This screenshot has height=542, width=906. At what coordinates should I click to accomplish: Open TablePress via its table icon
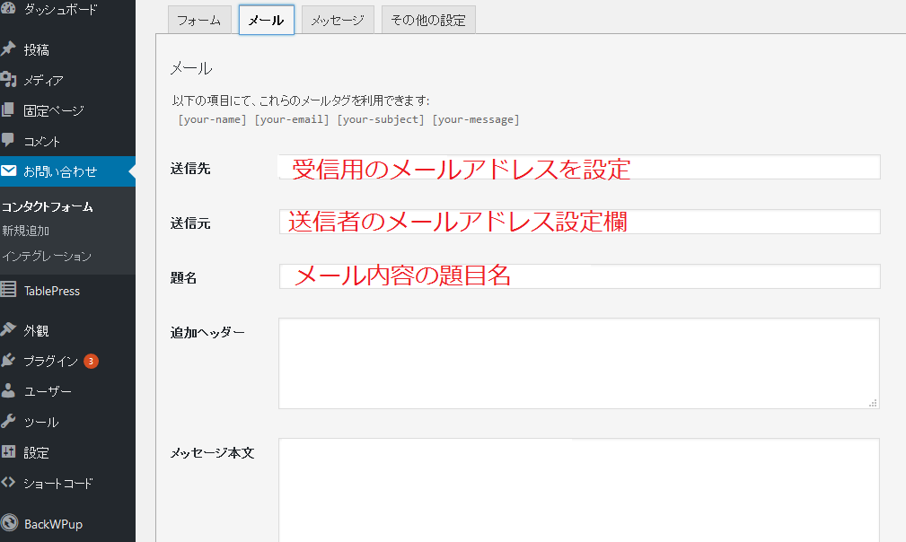pos(9,291)
